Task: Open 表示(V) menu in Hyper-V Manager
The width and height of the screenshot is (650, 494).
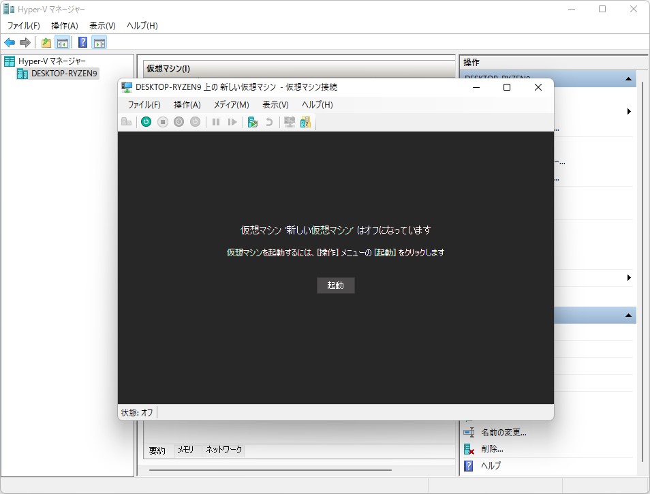Action: [x=102, y=26]
